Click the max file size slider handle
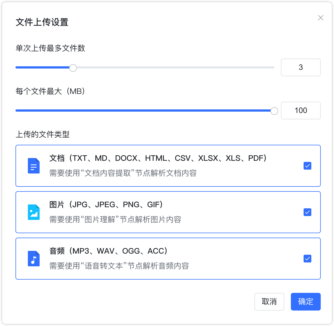The height and width of the screenshot is (326, 334). (274, 111)
